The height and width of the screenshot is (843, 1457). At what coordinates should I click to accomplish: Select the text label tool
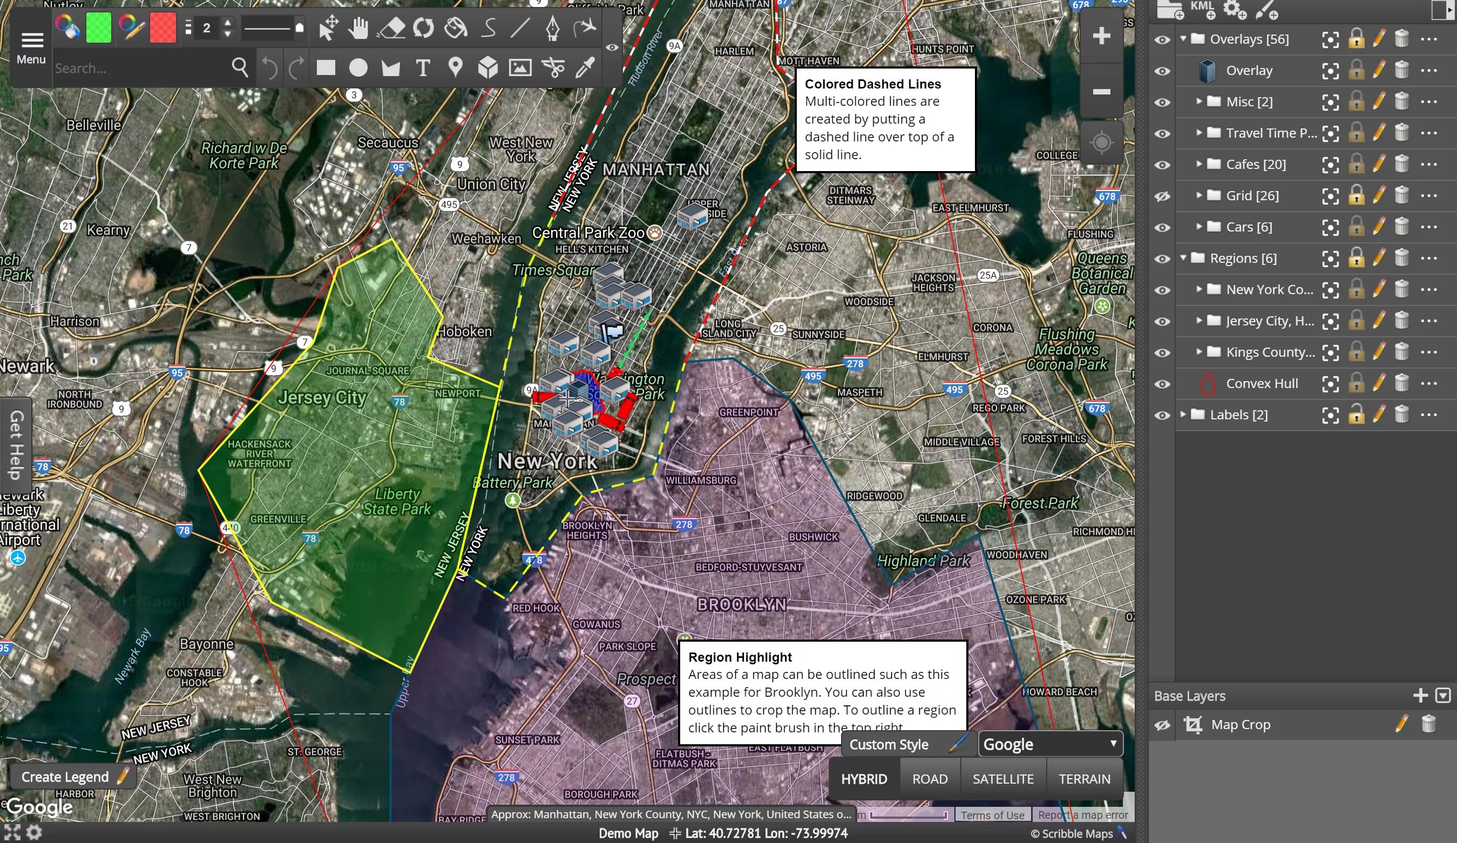[423, 67]
